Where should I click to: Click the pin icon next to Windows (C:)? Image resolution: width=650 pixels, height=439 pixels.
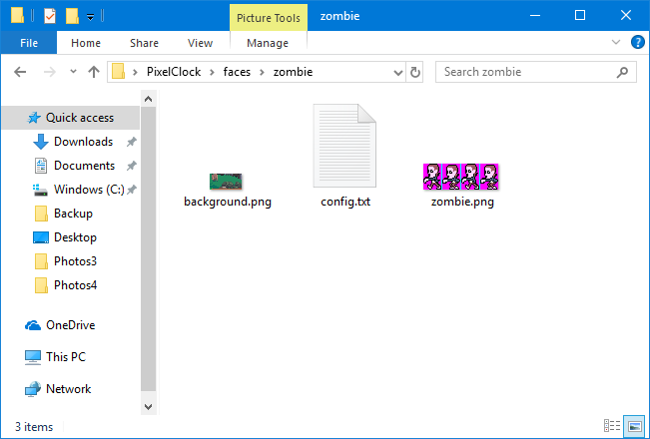point(132,191)
